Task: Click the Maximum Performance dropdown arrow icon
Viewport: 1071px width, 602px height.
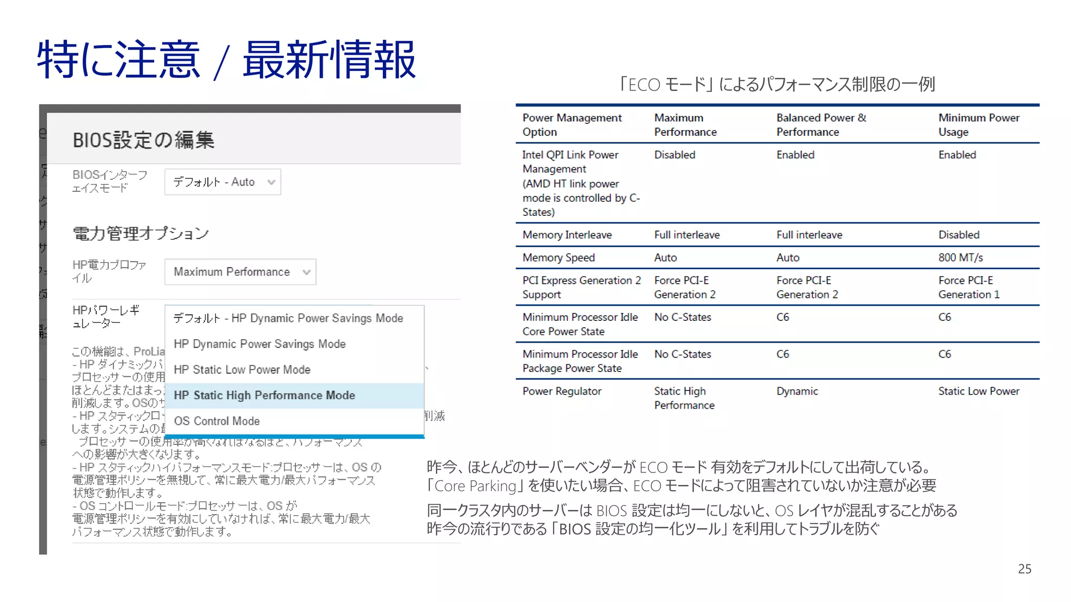Action: 306,272
